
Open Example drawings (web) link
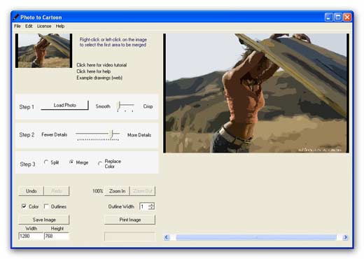(x=99, y=78)
